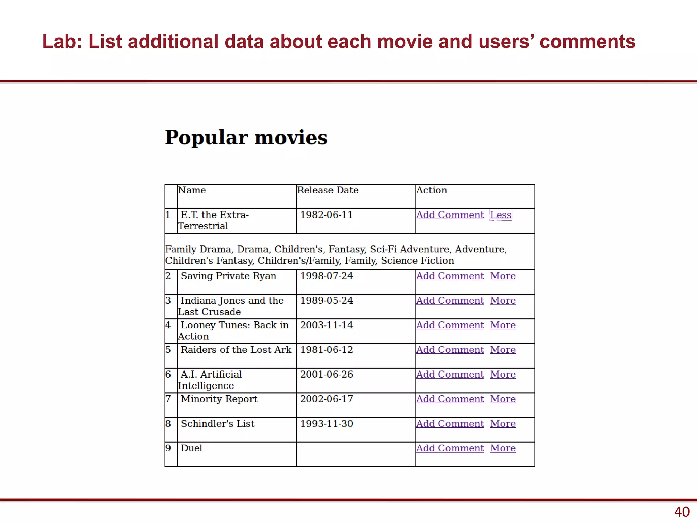The width and height of the screenshot is (697, 523).
Task: Show More for A.I. Artificial Intelligence
Action: 503,374
